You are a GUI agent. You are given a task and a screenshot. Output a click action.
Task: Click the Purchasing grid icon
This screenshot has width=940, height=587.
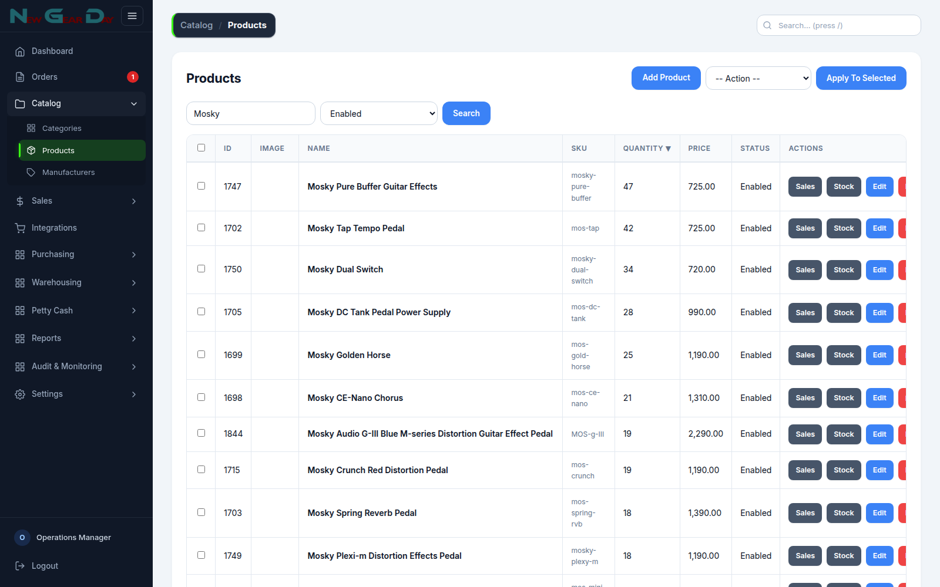click(x=20, y=254)
